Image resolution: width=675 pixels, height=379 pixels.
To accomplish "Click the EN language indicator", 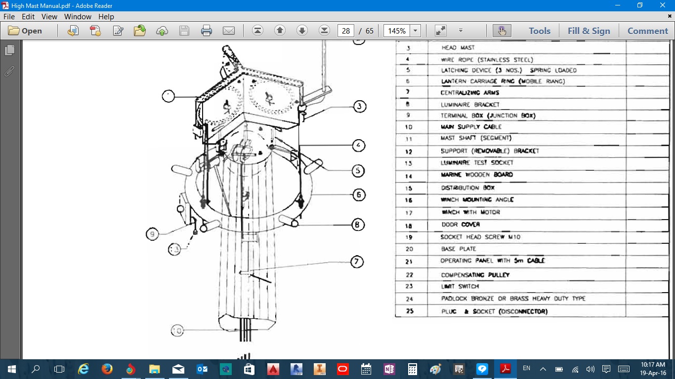I will tap(527, 368).
